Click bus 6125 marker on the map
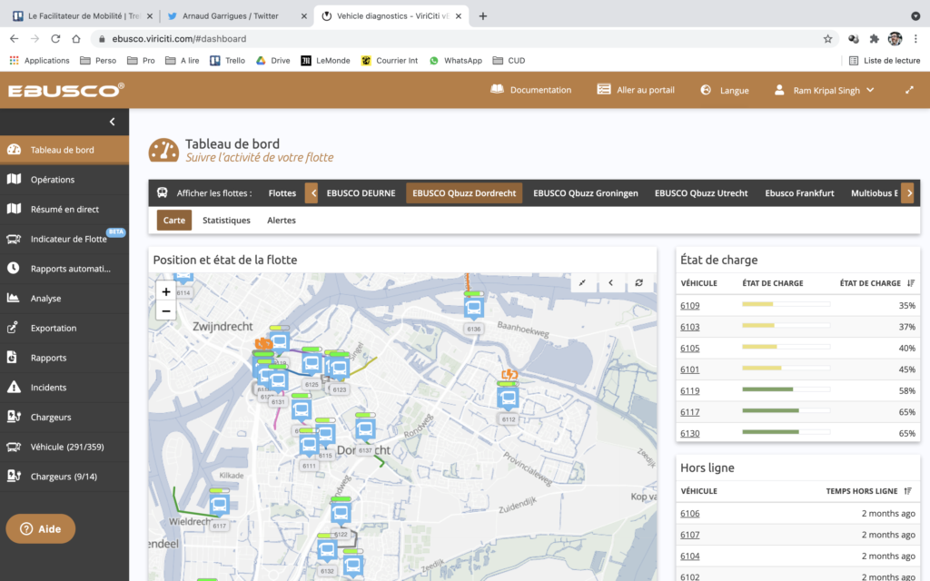Image resolution: width=930 pixels, height=581 pixels. 312,365
